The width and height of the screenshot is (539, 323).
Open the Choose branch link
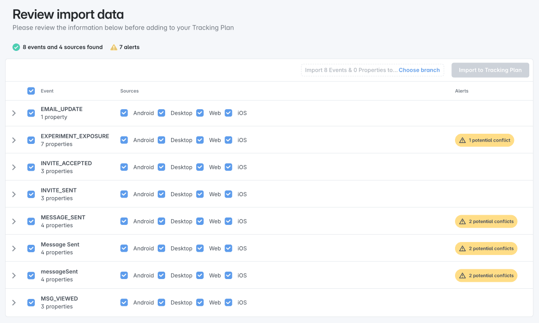click(419, 70)
